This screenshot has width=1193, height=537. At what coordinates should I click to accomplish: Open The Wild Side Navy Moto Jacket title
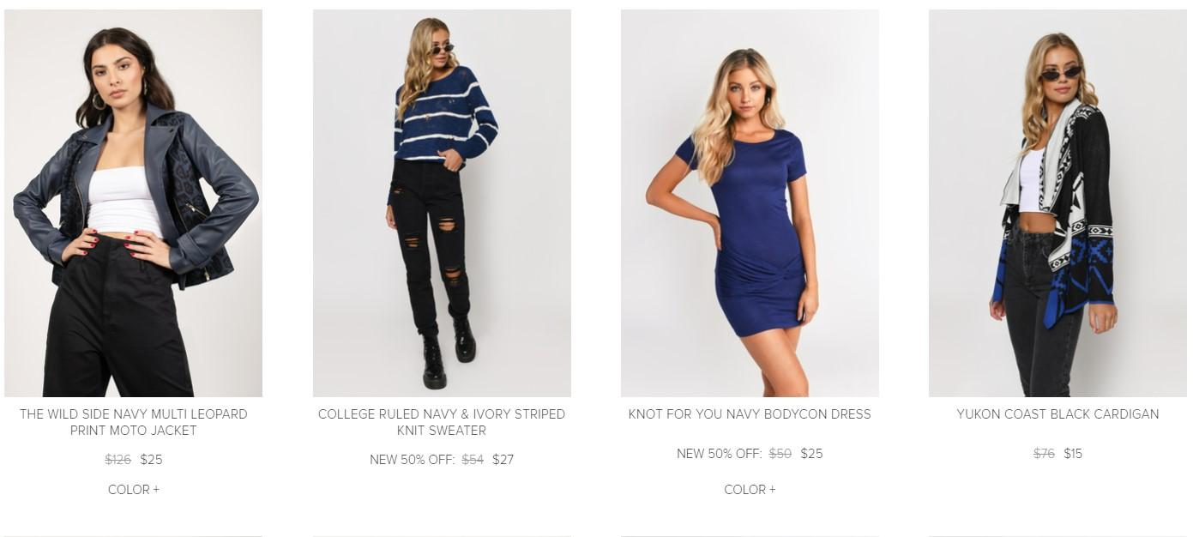133,422
